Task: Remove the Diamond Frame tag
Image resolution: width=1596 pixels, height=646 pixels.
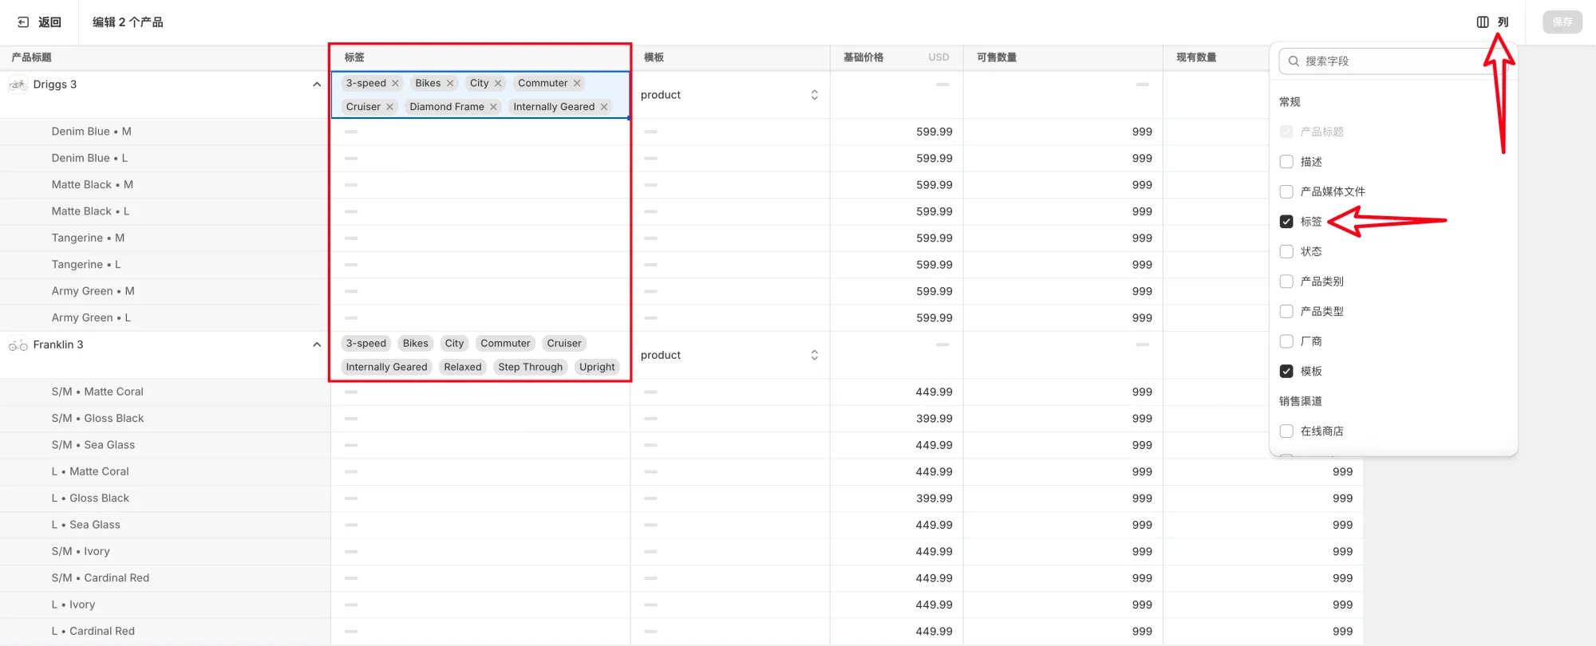Action: pyautogui.click(x=493, y=107)
